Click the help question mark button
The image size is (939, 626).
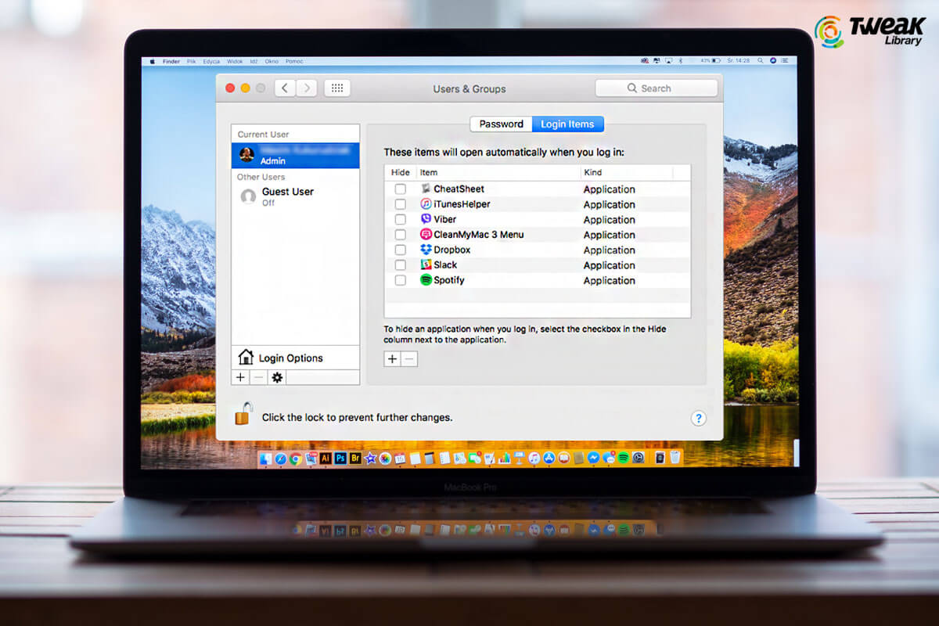(699, 418)
